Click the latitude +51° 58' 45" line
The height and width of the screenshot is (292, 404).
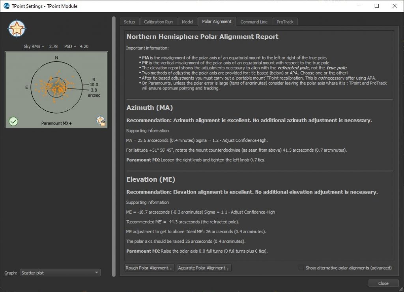(x=237, y=150)
